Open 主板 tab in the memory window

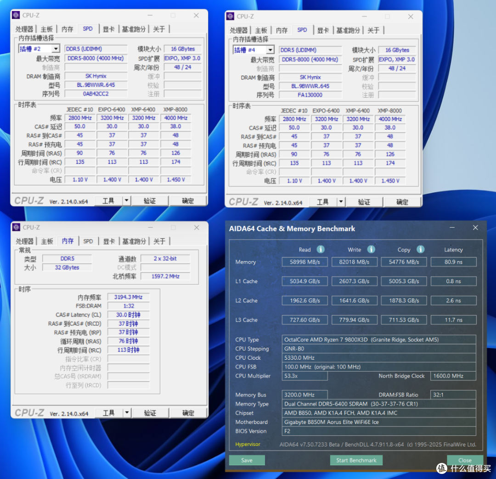[x=47, y=241]
